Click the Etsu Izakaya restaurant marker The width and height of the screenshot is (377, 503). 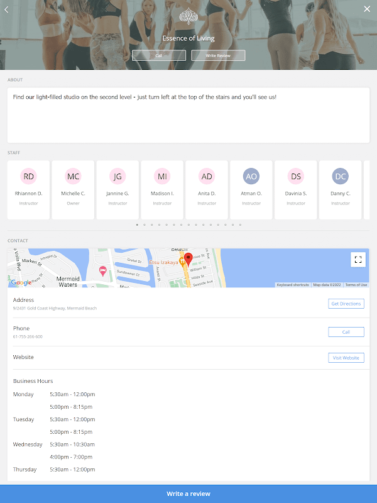coord(182,262)
